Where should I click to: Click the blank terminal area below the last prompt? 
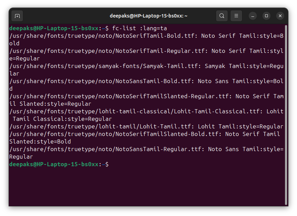tap(147, 187)
